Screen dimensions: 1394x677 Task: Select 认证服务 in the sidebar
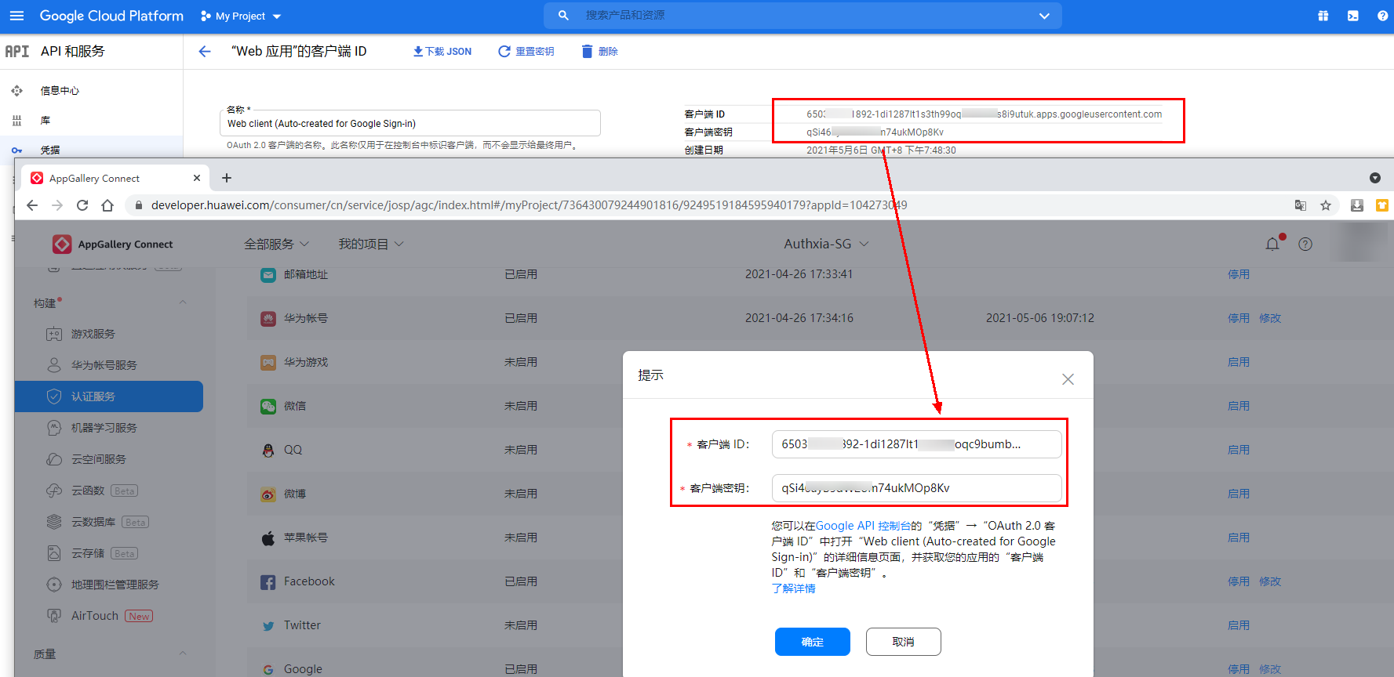pos(109,396)
